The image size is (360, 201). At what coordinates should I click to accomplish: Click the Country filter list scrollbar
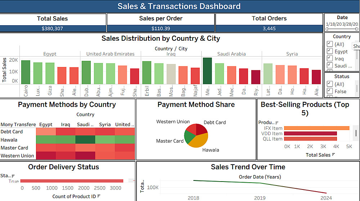point(357,55)
